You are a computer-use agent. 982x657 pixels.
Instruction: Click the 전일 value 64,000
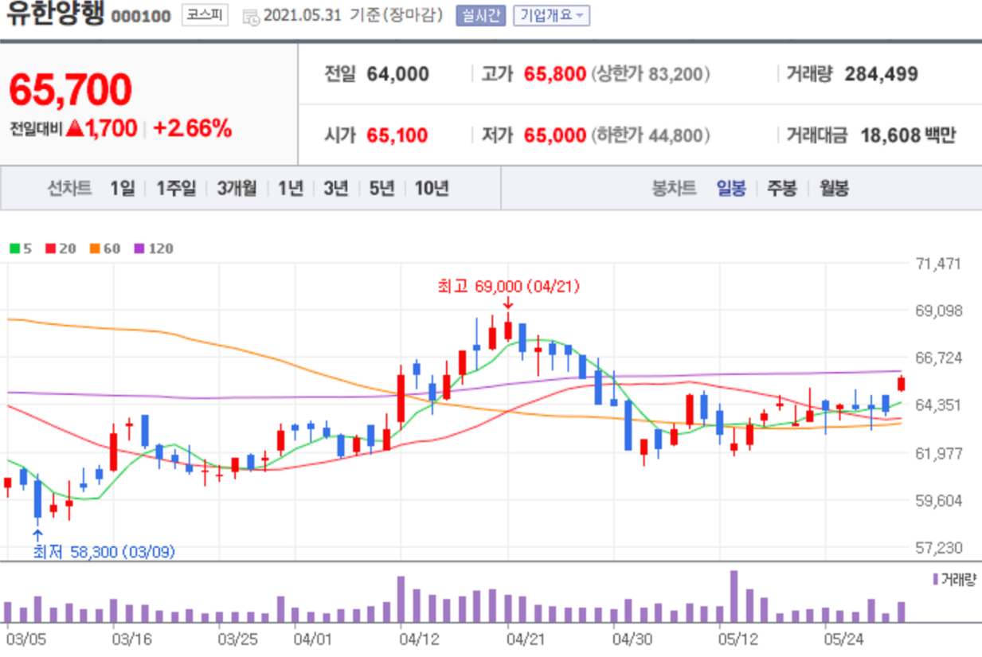(397, 74)
